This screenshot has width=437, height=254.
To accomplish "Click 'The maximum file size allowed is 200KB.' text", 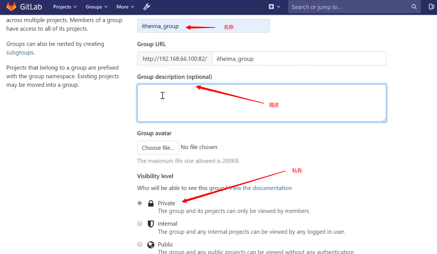I will pos(189,161).
